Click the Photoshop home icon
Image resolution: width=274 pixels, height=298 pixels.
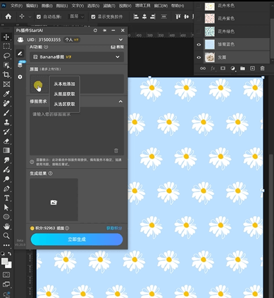tap(8, 16)
